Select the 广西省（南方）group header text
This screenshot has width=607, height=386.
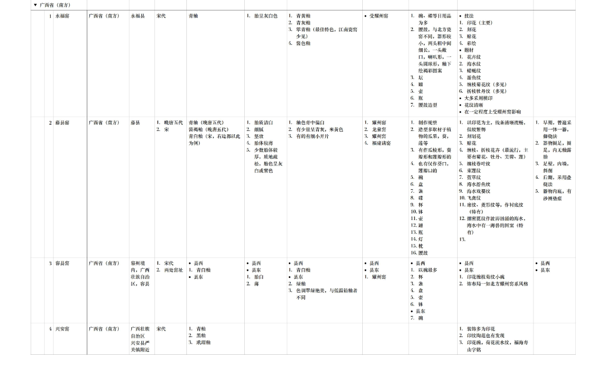[55, 5]
